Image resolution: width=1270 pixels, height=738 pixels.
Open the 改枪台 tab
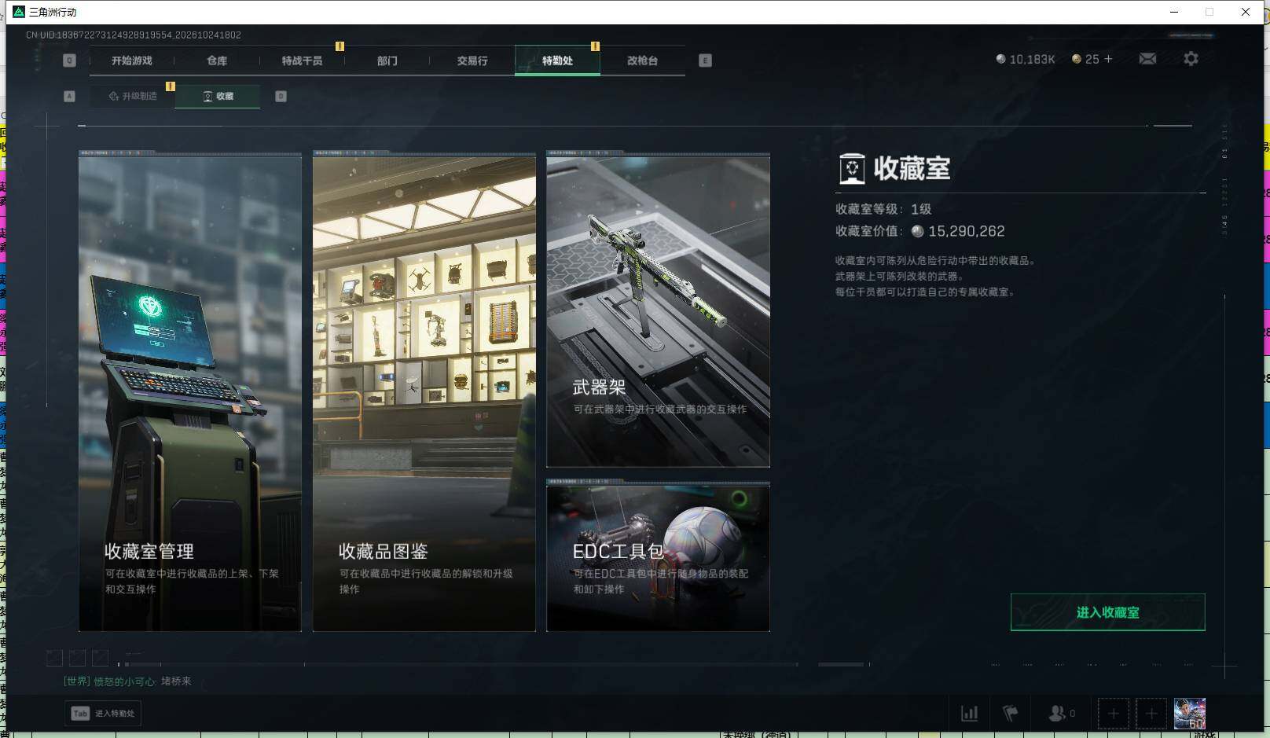(642, 61)
